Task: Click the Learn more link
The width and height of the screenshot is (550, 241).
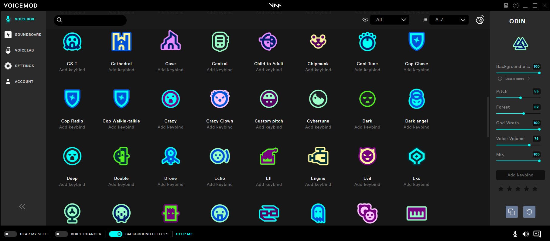Action: 515,79
